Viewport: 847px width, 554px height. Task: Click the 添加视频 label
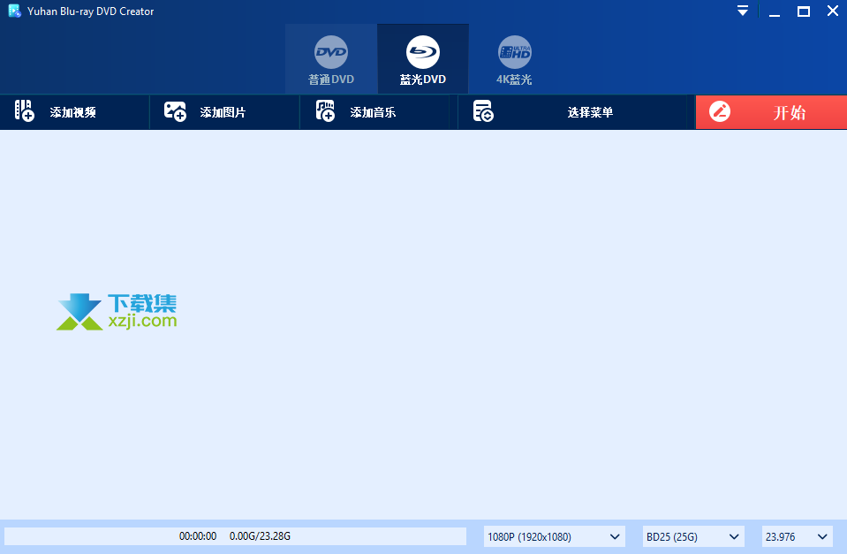tap(73, 112)
